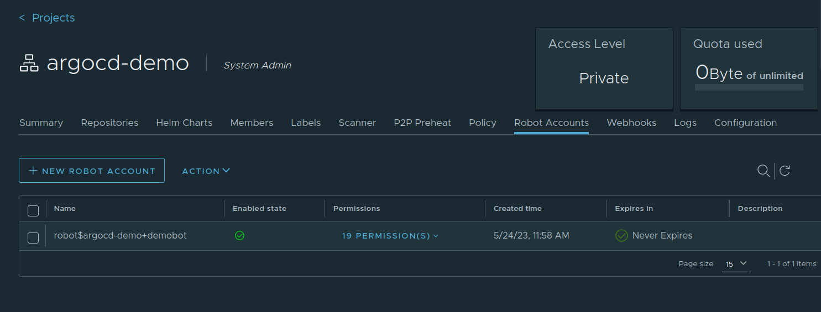Viewport: 821px width, 312px height.
Task: Open the Members tab
Action: coord(252,123)
